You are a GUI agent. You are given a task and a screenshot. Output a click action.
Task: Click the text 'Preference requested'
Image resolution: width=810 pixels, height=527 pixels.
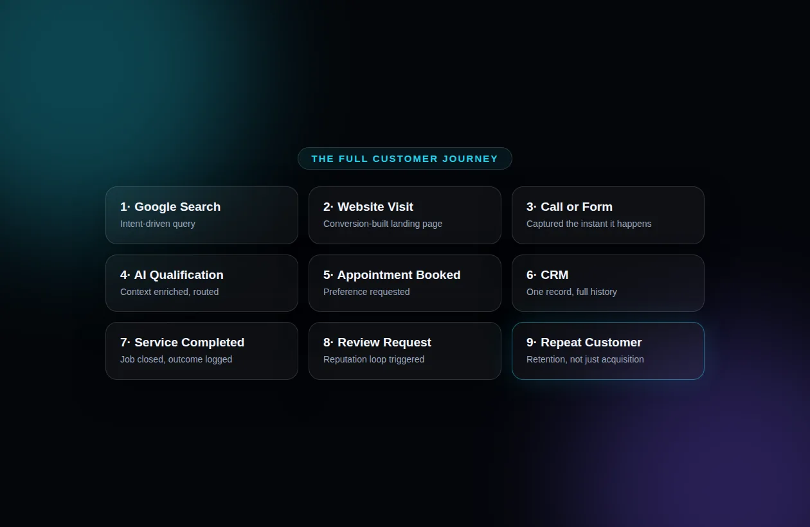[x=366, y=292]
